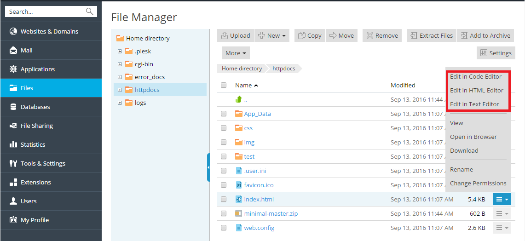
Task: Choose Edit in Code Editor from menu
Action: click(x=476, y=77)
